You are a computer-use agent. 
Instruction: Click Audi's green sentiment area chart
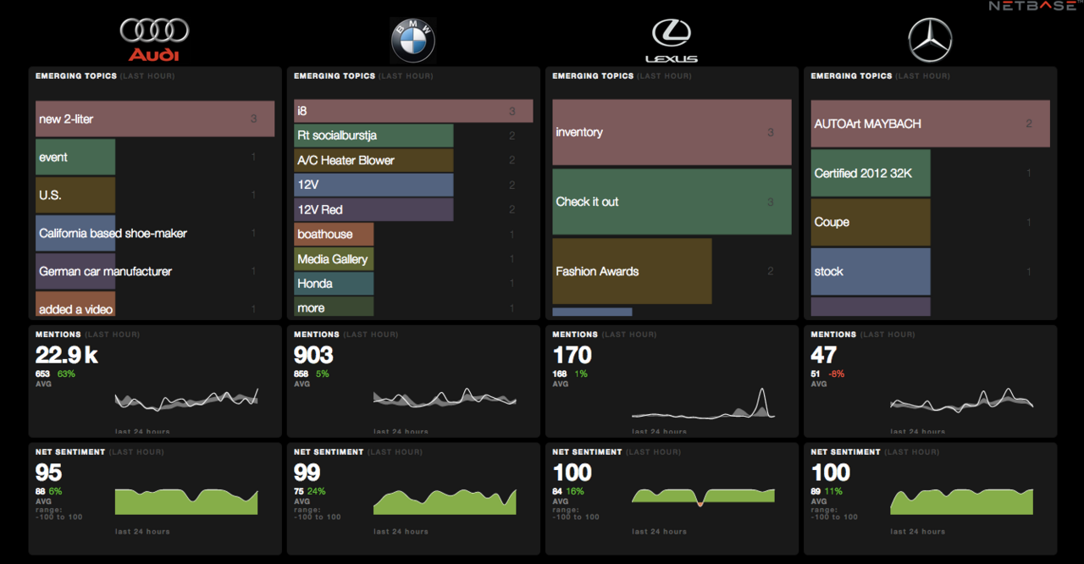[x=186, y=501]
